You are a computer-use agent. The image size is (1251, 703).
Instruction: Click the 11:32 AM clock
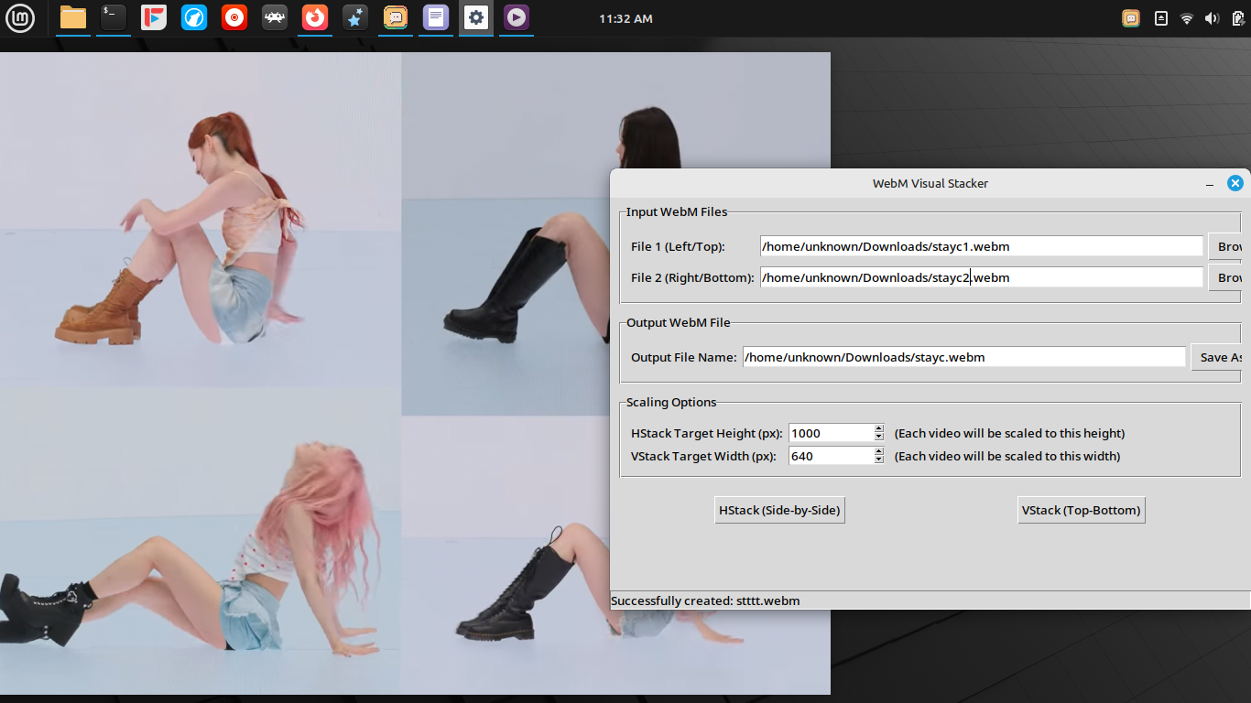click(625, 18)
